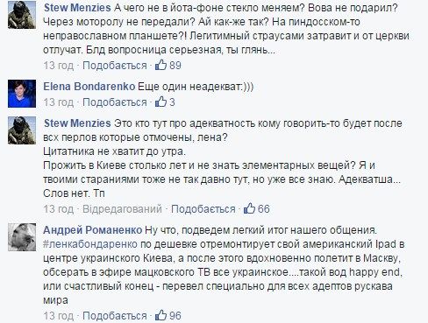Screen dimensions: 428x323
Task: View edit history via Відредагований link
Action: click(x=122, y=209)
